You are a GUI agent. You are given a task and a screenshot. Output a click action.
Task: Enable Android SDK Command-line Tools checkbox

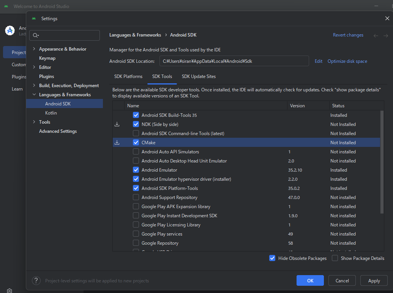[x=136, y=134]
